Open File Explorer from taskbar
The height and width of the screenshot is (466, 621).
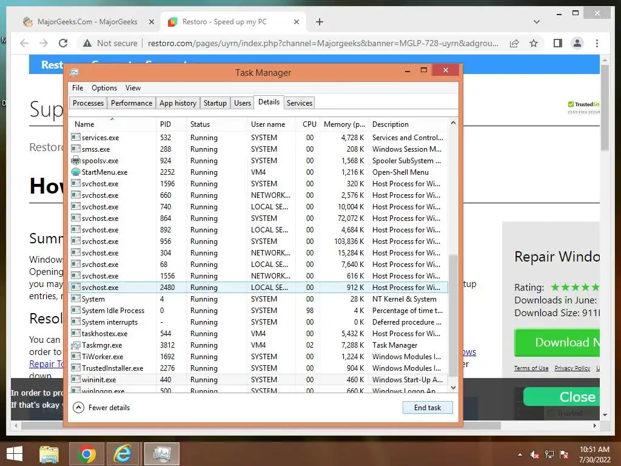(x=49, y=454)
